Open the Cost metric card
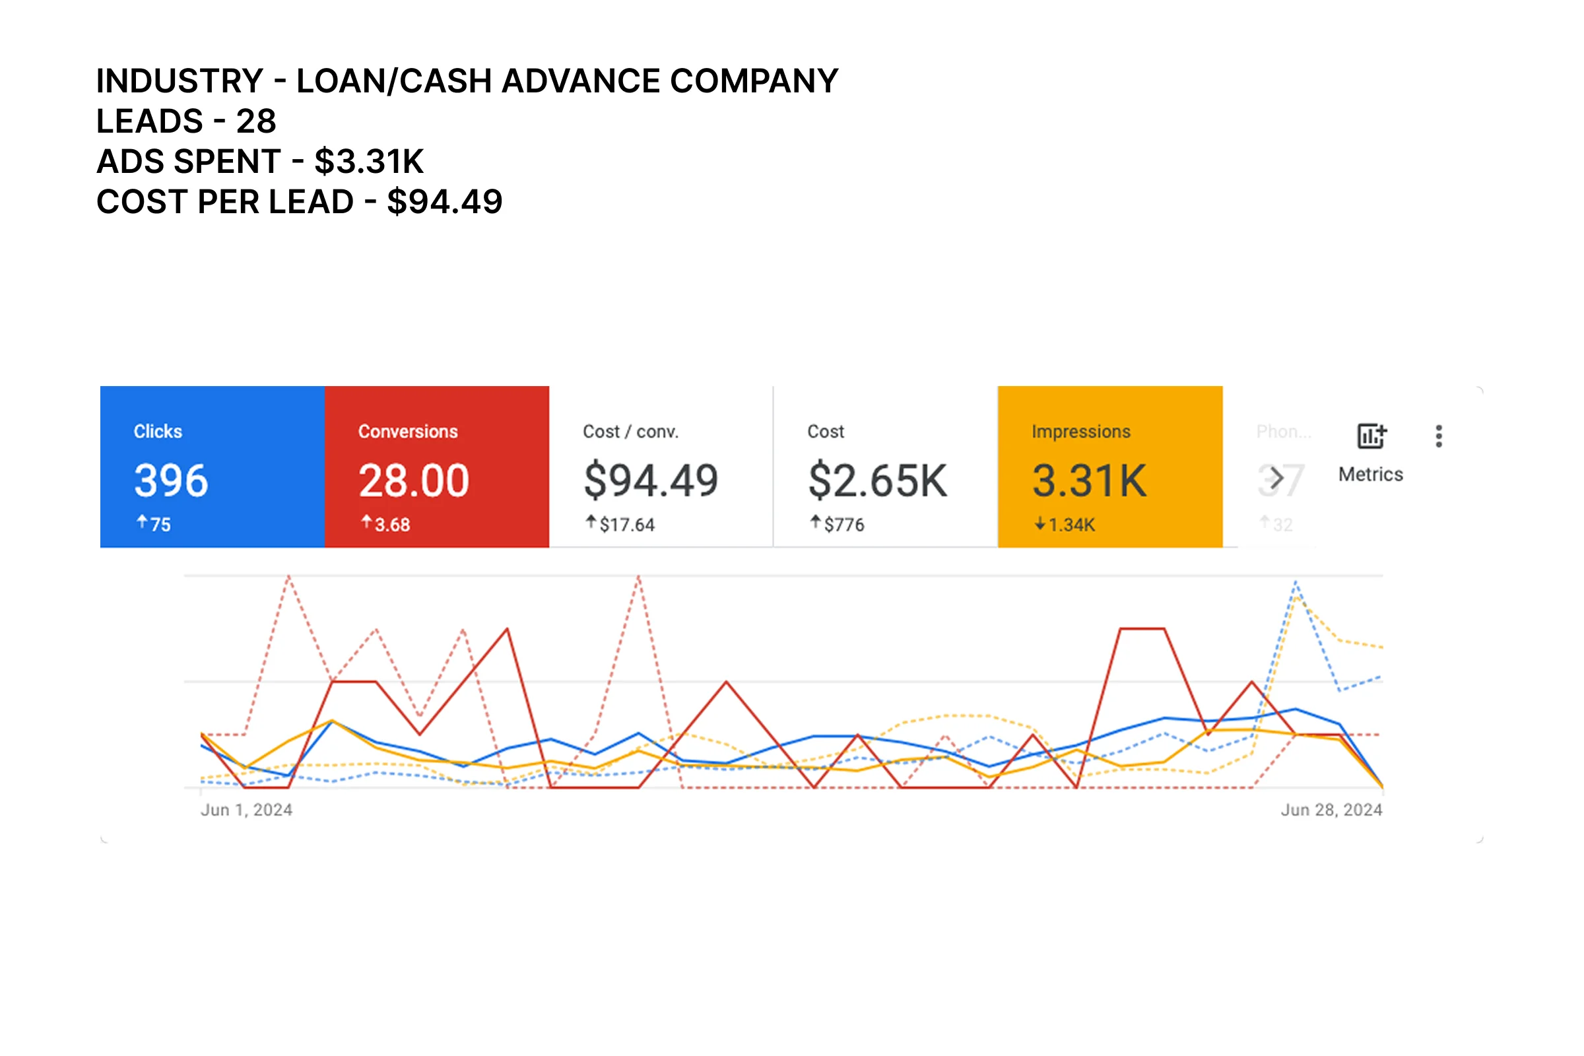This screenshot has height=1056, width=1584. click(x=885, y=466)
